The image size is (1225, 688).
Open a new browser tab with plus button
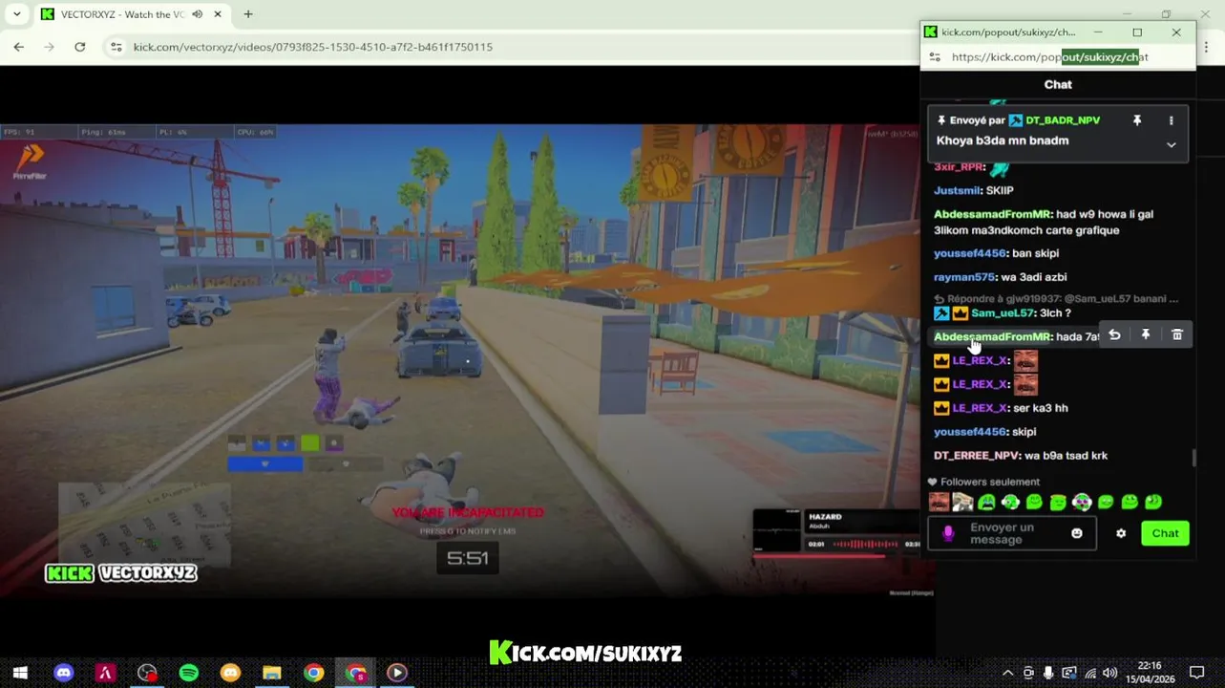tap(248, 14)
